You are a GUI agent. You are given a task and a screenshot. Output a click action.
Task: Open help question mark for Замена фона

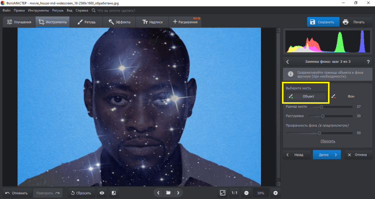pyautogui.click(x=368, y=61)
